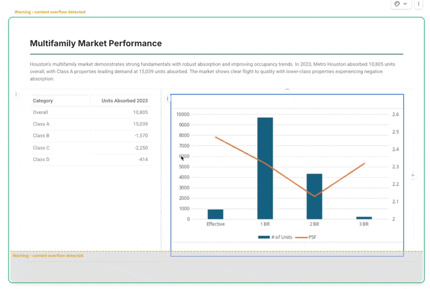Click the Class D -414 value cell
The image size is (430, 289).
[x=142, y=160]
